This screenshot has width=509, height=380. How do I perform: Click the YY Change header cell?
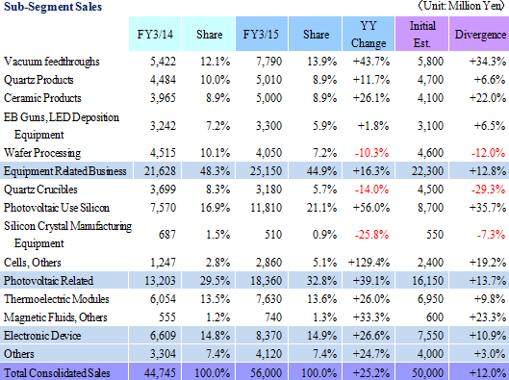pyautogui.click(x=369, y=34)
